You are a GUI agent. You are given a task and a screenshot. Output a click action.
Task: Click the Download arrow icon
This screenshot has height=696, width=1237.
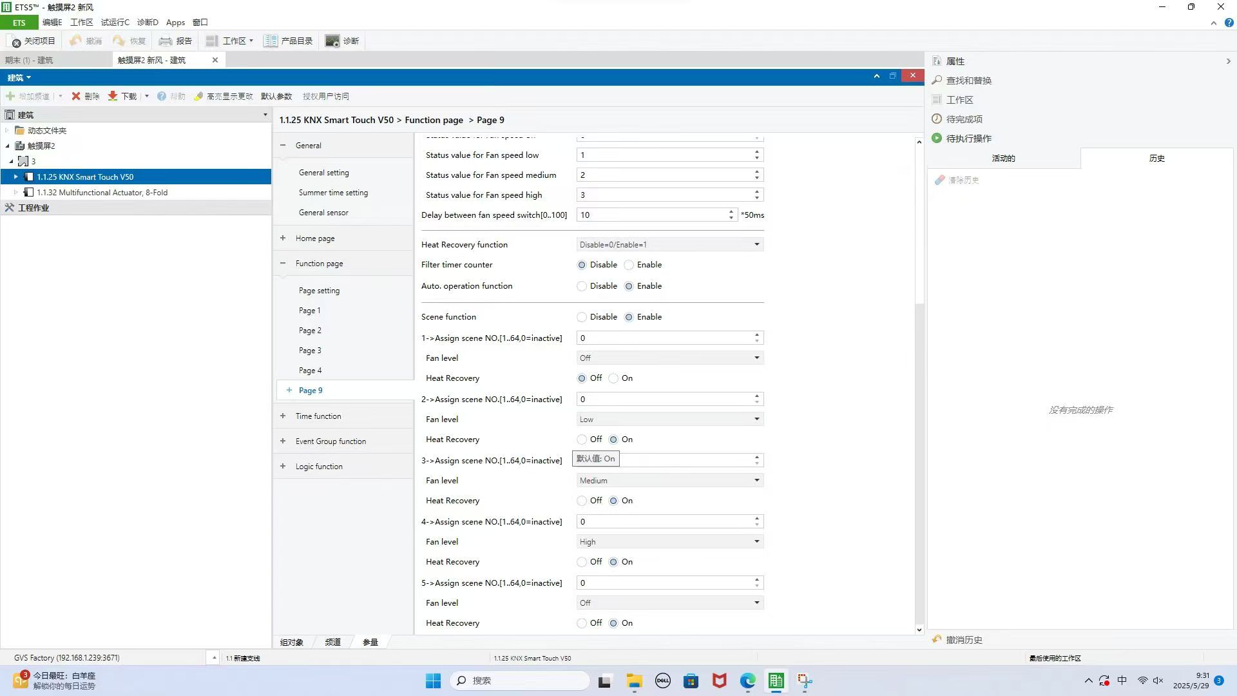(x=113, y=97)
